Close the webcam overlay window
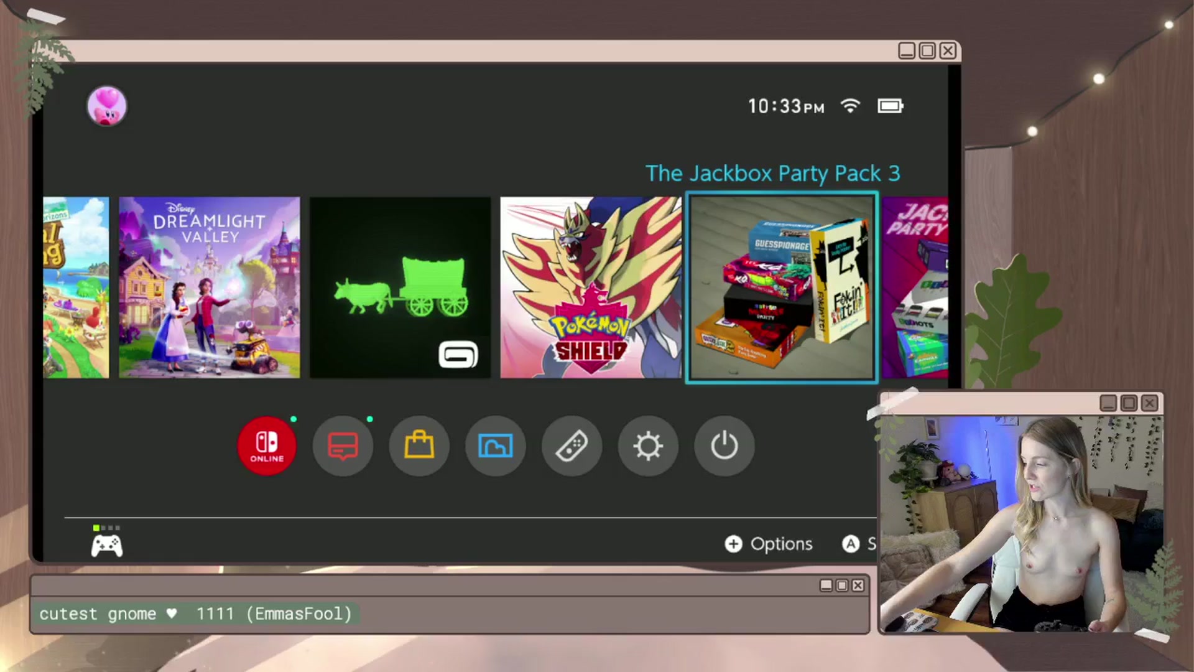1194x672 pixels. pos(1150,403)
